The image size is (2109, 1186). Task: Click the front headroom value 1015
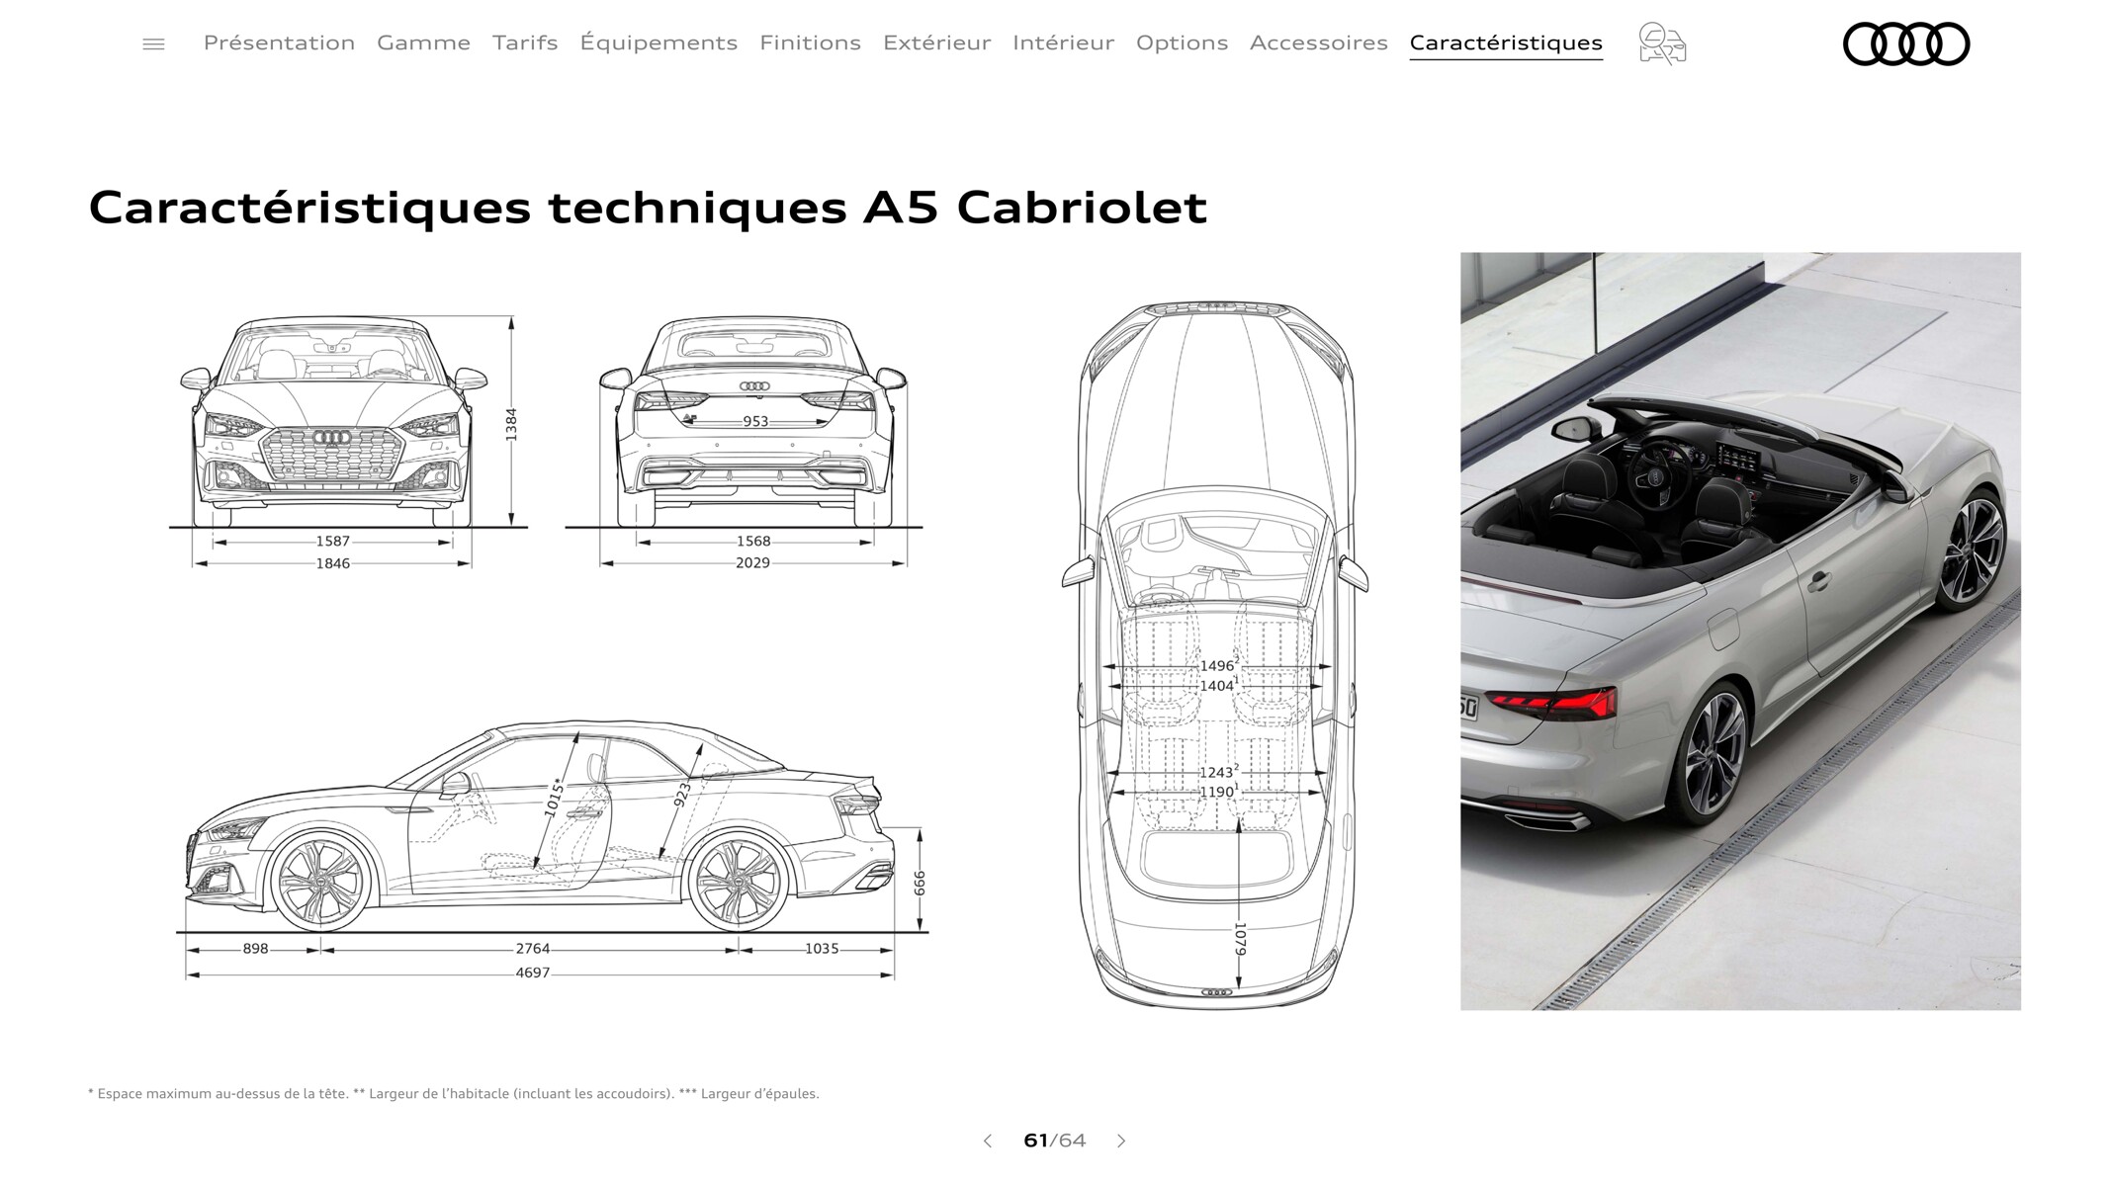(x=554, y=798)
